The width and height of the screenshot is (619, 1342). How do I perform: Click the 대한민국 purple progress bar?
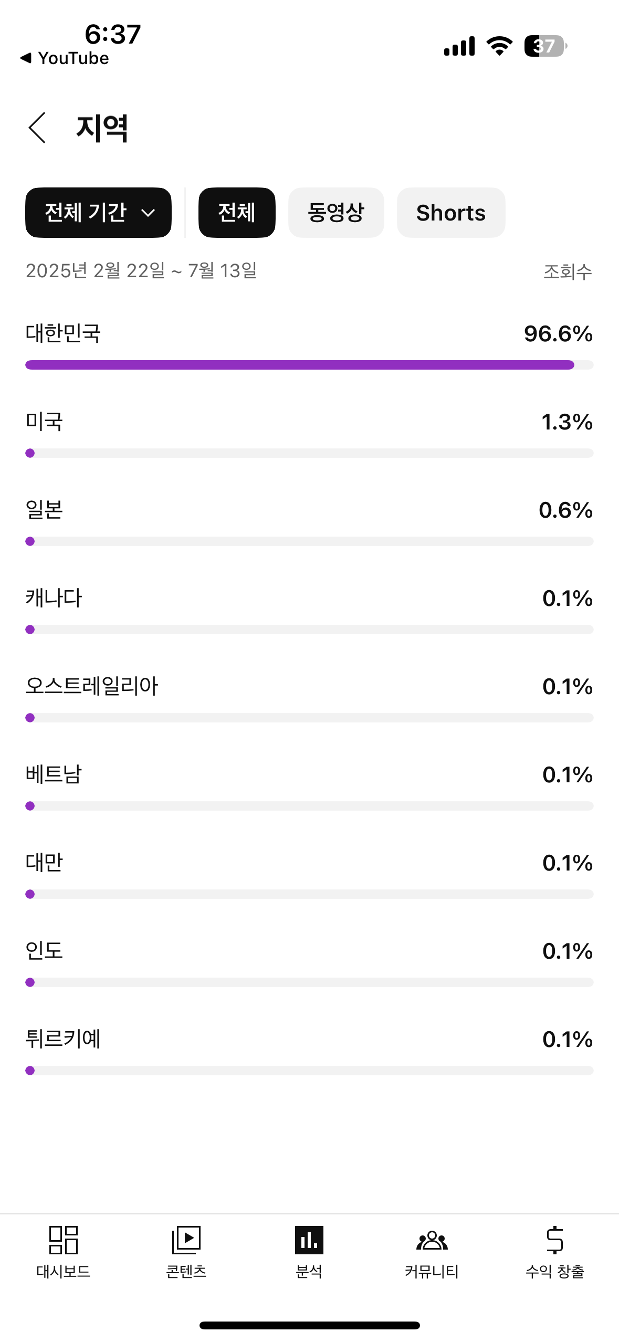click(299, 365)
